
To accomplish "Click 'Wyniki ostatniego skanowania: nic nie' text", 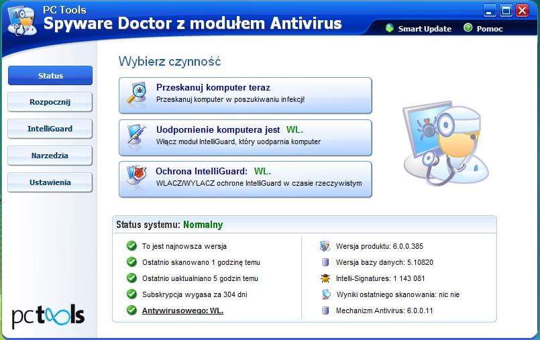I will [398, 294].
